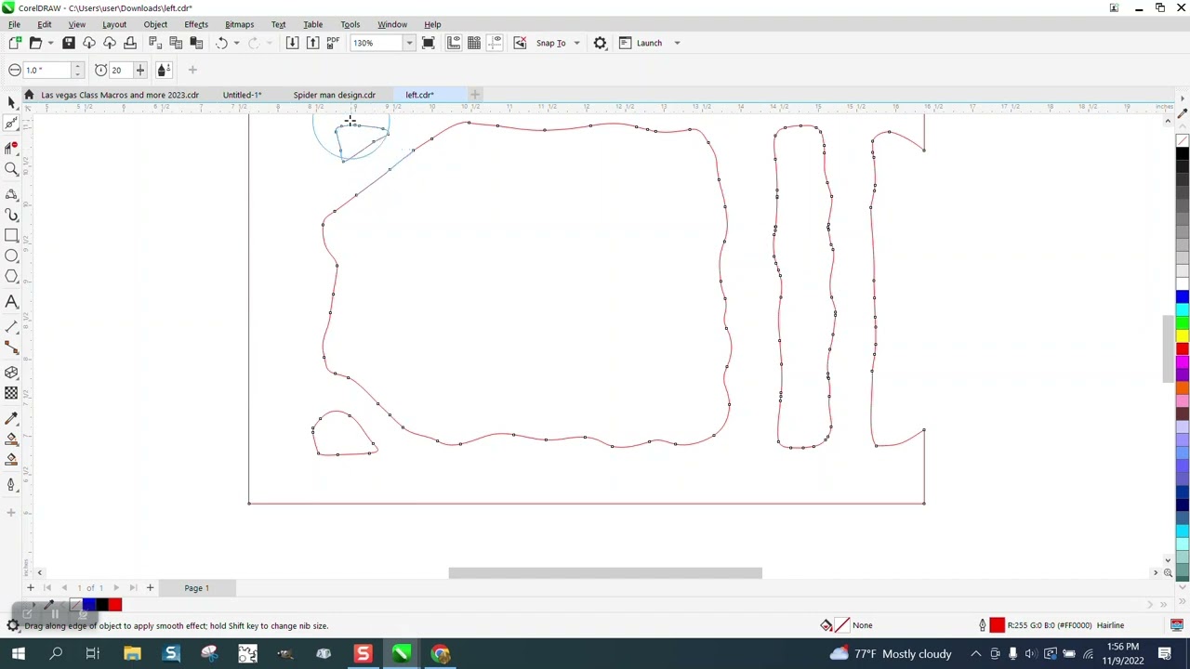Activate the Zoom magnifier tool
This screenshot has width=1190, height=669.
click(x=11, y=169)
